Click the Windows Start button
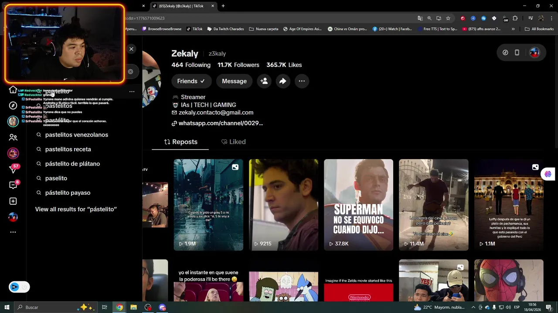 (7, 307)
